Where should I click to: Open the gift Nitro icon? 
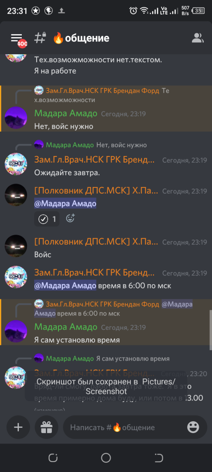tap(47, 427)
